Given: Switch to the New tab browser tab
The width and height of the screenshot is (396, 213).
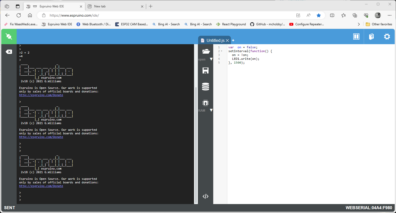Looking at the screenshot, I should point(116,6).
